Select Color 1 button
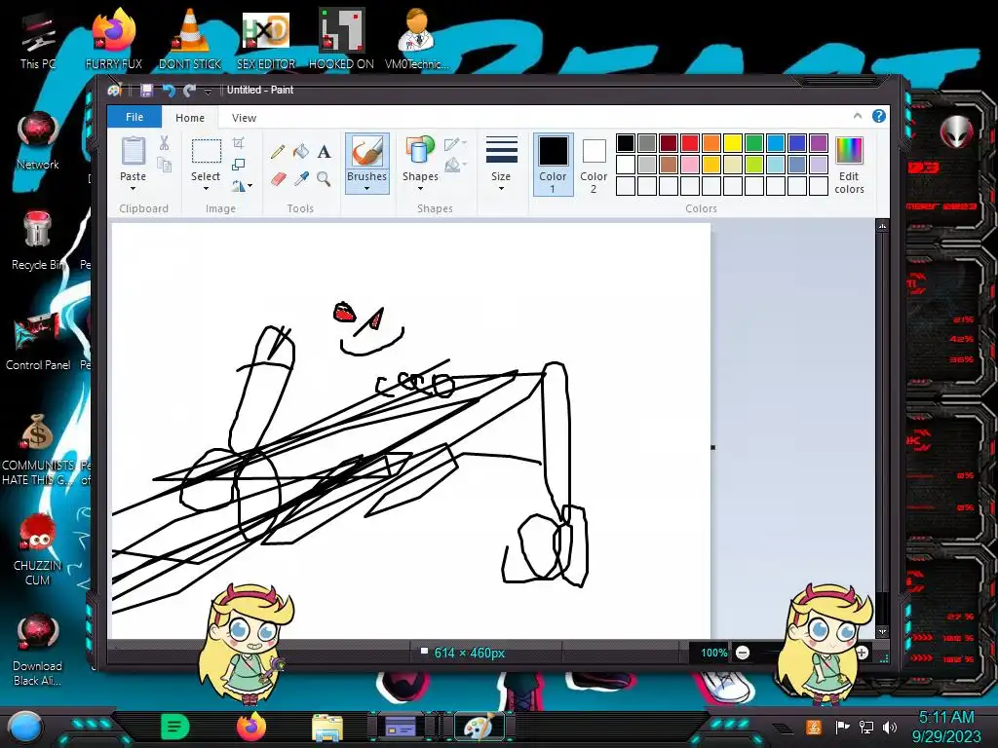The height and width of the screenshot is (748, 998). click(554, 164)
